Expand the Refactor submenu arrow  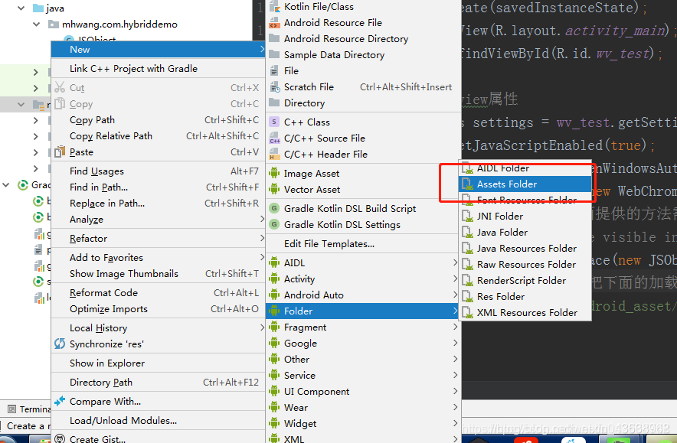[x=262, y=238]
